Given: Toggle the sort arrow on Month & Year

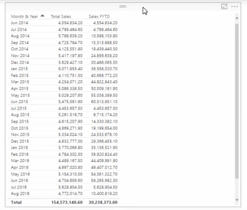Looking at the screenshot, I should [x=42, y=16].
